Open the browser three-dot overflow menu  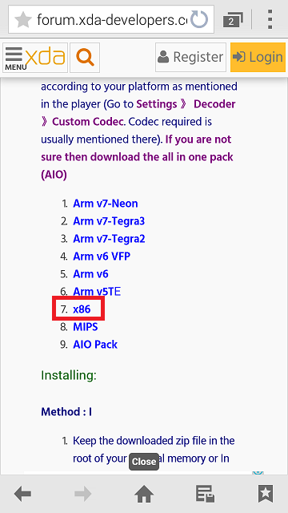click(270, 19)
